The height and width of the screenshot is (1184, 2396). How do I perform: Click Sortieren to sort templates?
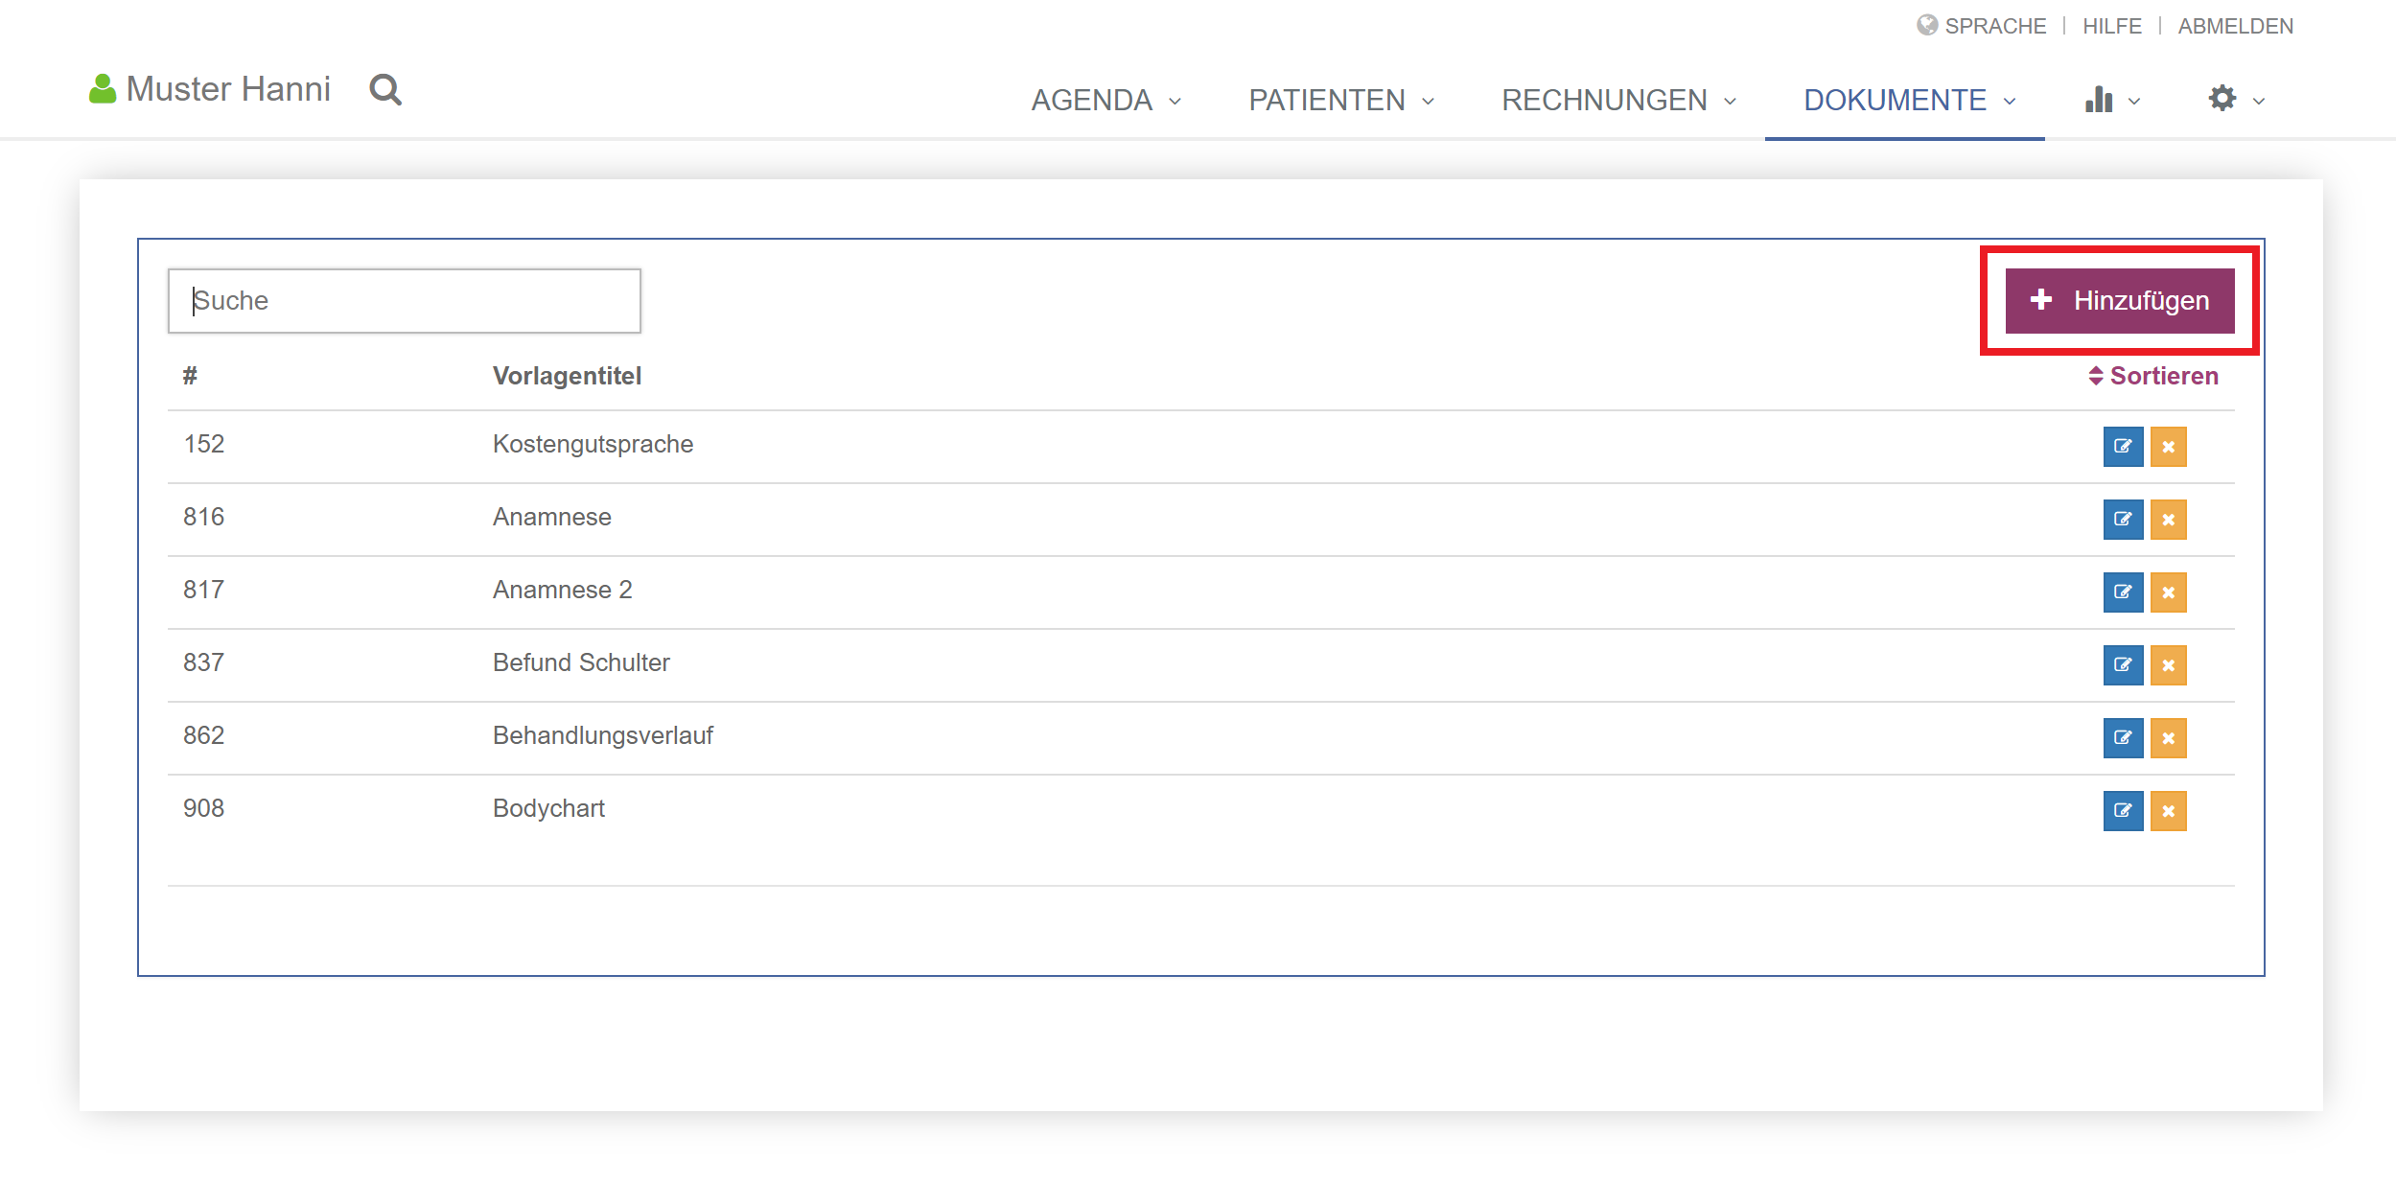pos(2153,376)
